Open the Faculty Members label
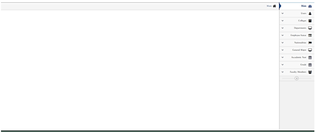This screenshot has width=315, height=132. click(298, 72)
